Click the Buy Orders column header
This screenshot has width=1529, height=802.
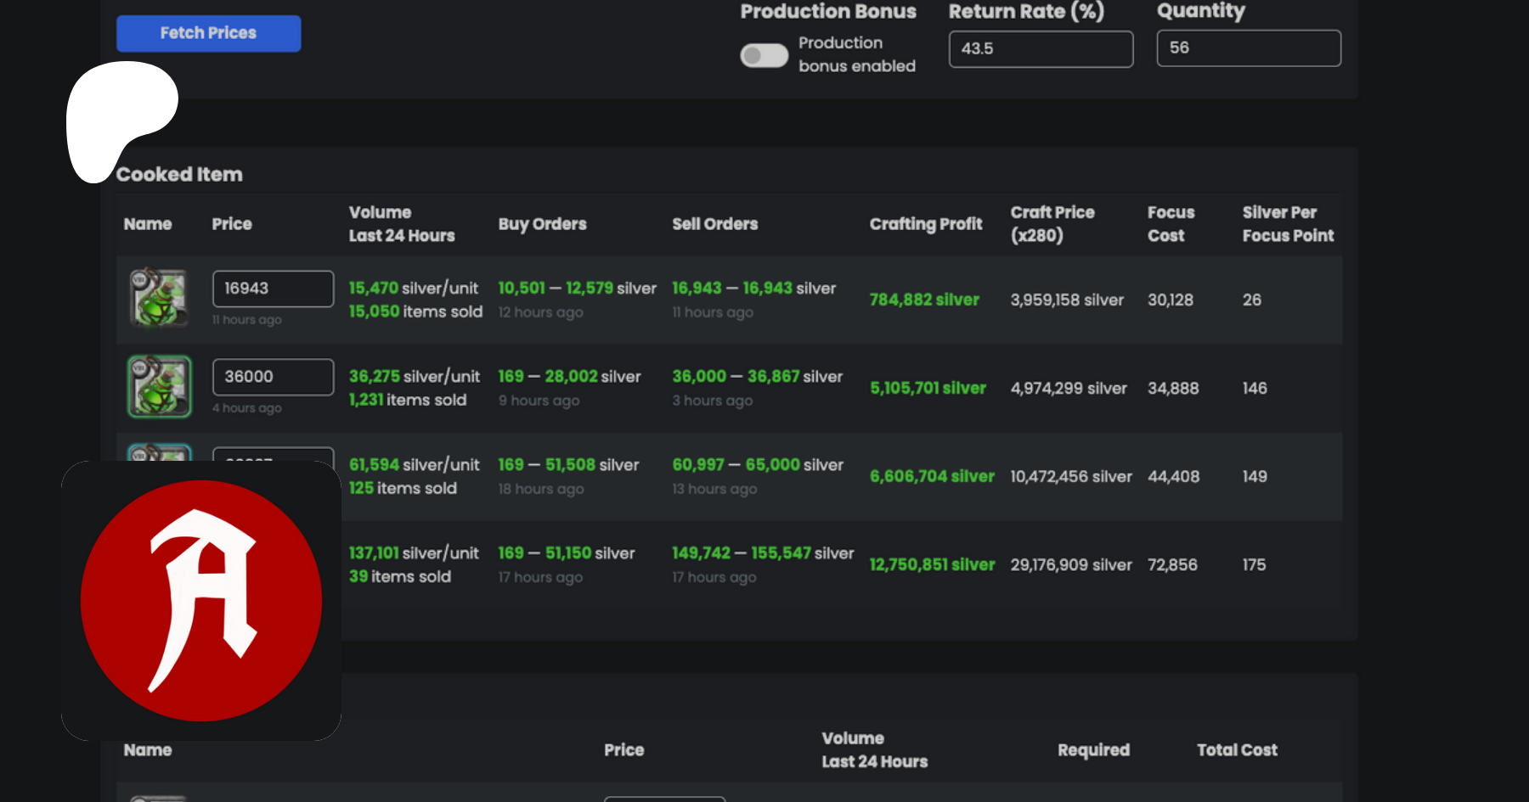(x=542, y=224)
